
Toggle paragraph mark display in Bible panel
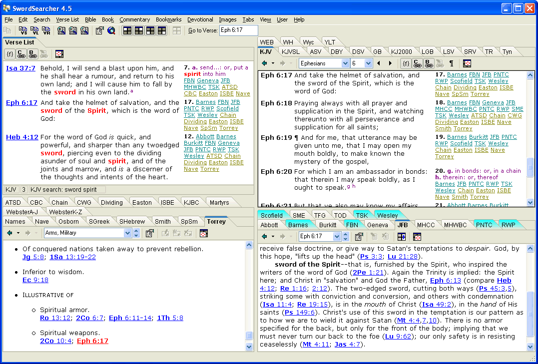(452, 63)
